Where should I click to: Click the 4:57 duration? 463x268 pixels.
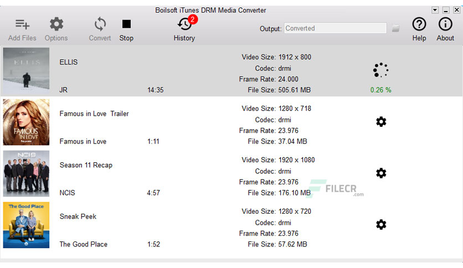click(x=153, y=193)
